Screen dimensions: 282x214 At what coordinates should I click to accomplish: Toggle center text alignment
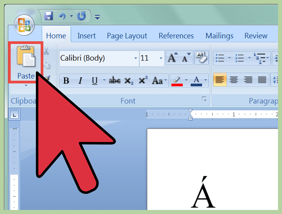234,80
